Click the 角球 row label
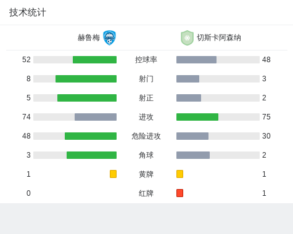The width and height of the screenshot is (293, 234). coord(146,155)
